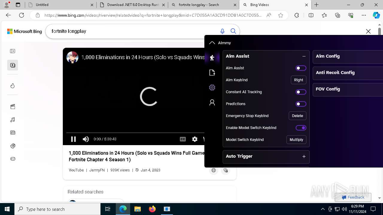Open Copilot icon in Edge toolbar
The width and height of the screenshot is (383, 215).
[x=376, y=15]
